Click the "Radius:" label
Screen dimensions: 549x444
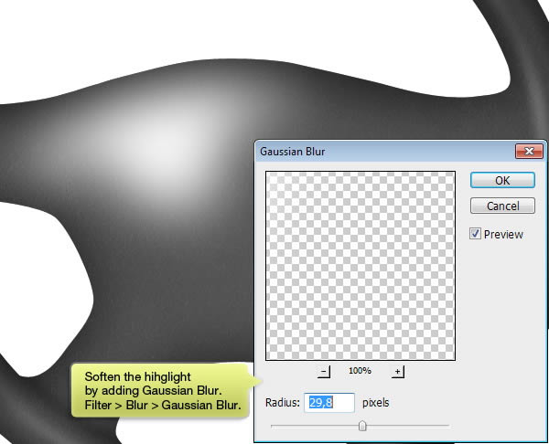[x=283, y=403]
